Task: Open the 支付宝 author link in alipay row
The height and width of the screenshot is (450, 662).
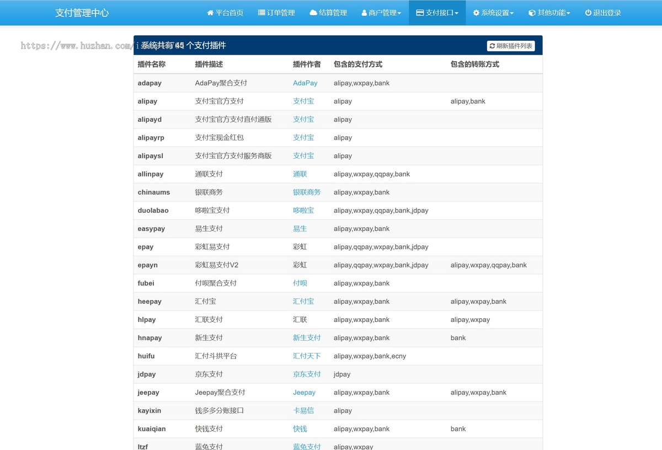Action: pos(303,101)
